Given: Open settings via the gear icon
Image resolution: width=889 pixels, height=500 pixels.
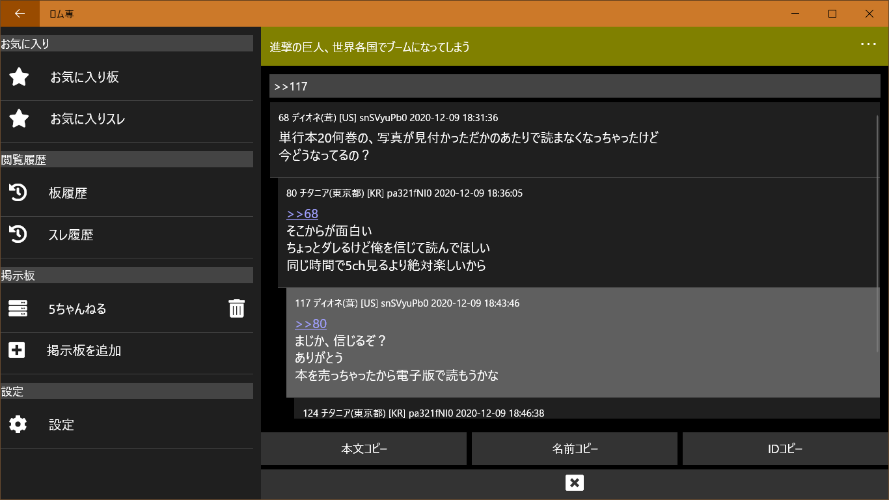Looking at the screenshot, I should click(19, 424).
